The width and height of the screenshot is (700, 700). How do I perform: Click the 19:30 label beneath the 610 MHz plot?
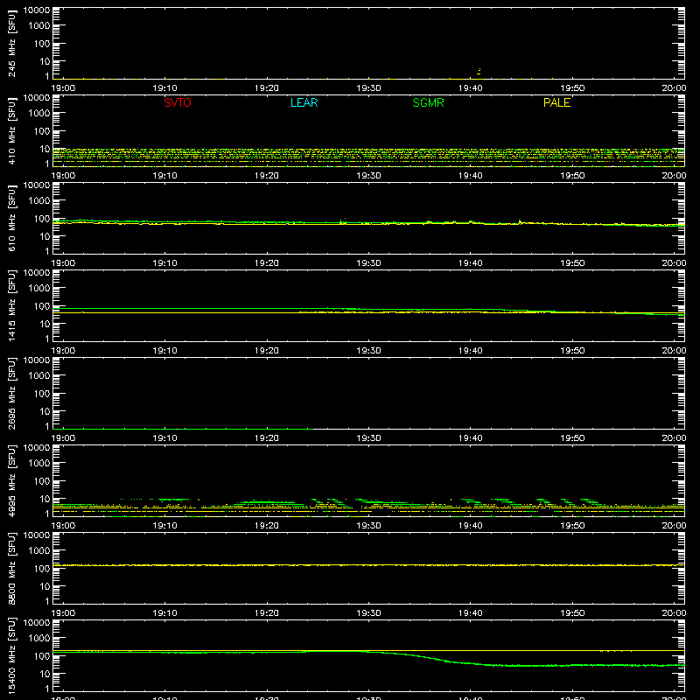[368, 263]
